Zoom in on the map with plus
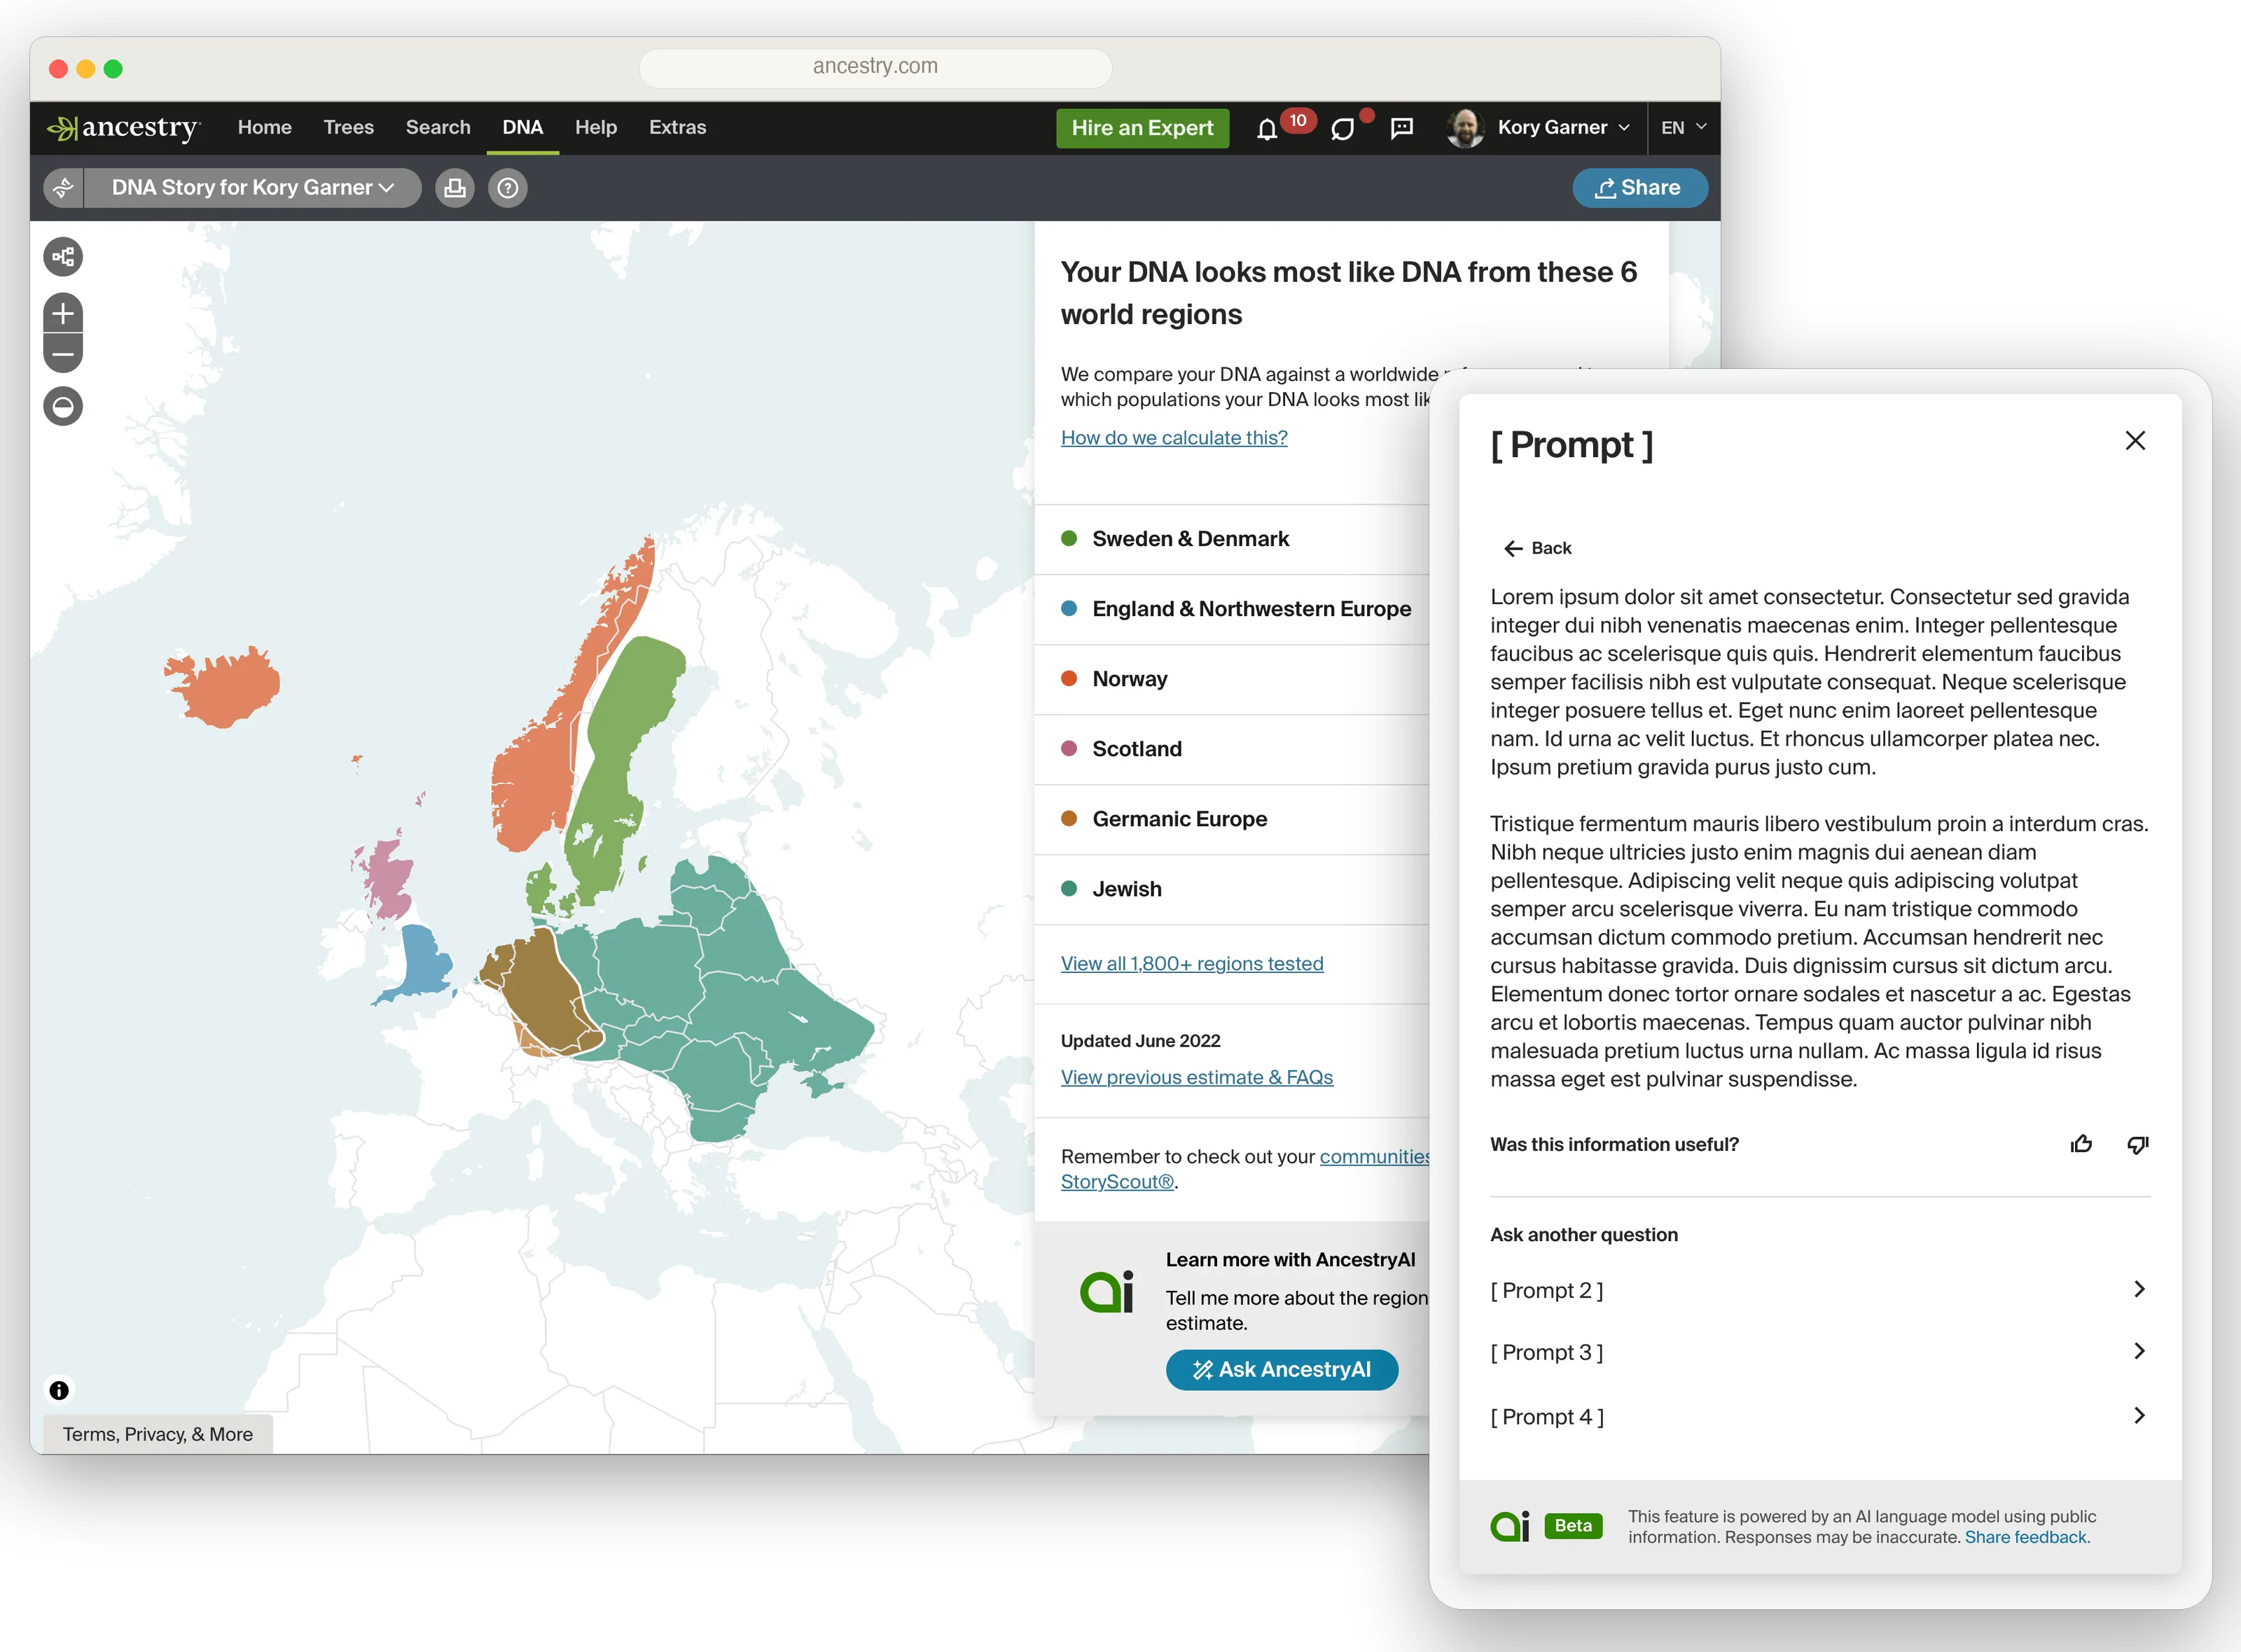 coord(63,313)
